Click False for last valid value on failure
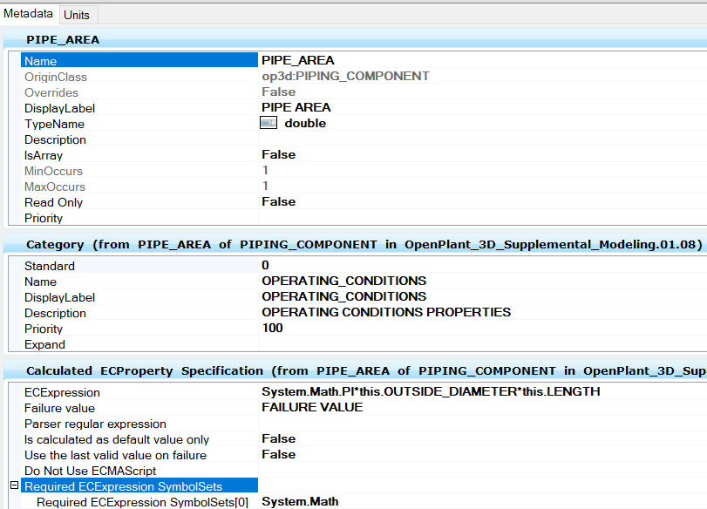The height and width of the screenshot is (509, 707). point(279,454)
